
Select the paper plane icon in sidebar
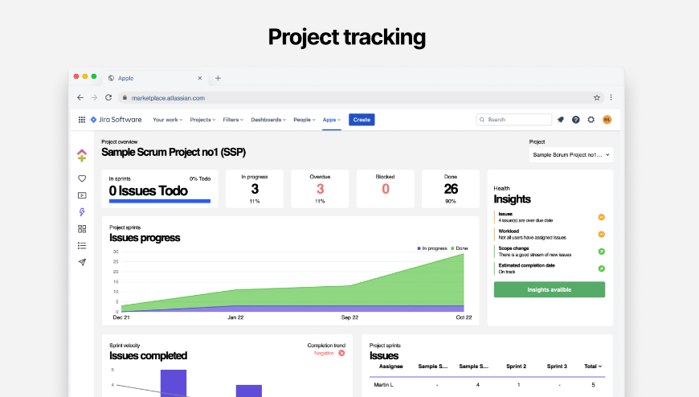click(82, 262)
